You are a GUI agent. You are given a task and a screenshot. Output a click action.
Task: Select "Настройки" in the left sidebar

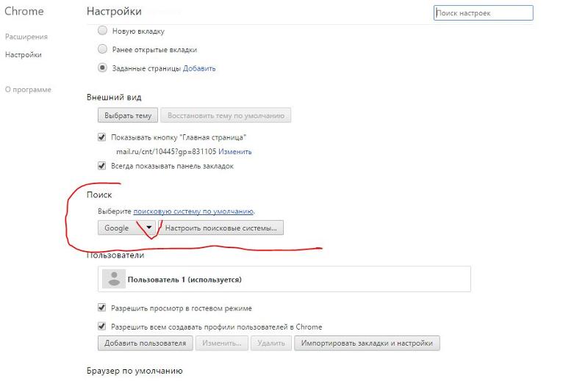[24, 54]
